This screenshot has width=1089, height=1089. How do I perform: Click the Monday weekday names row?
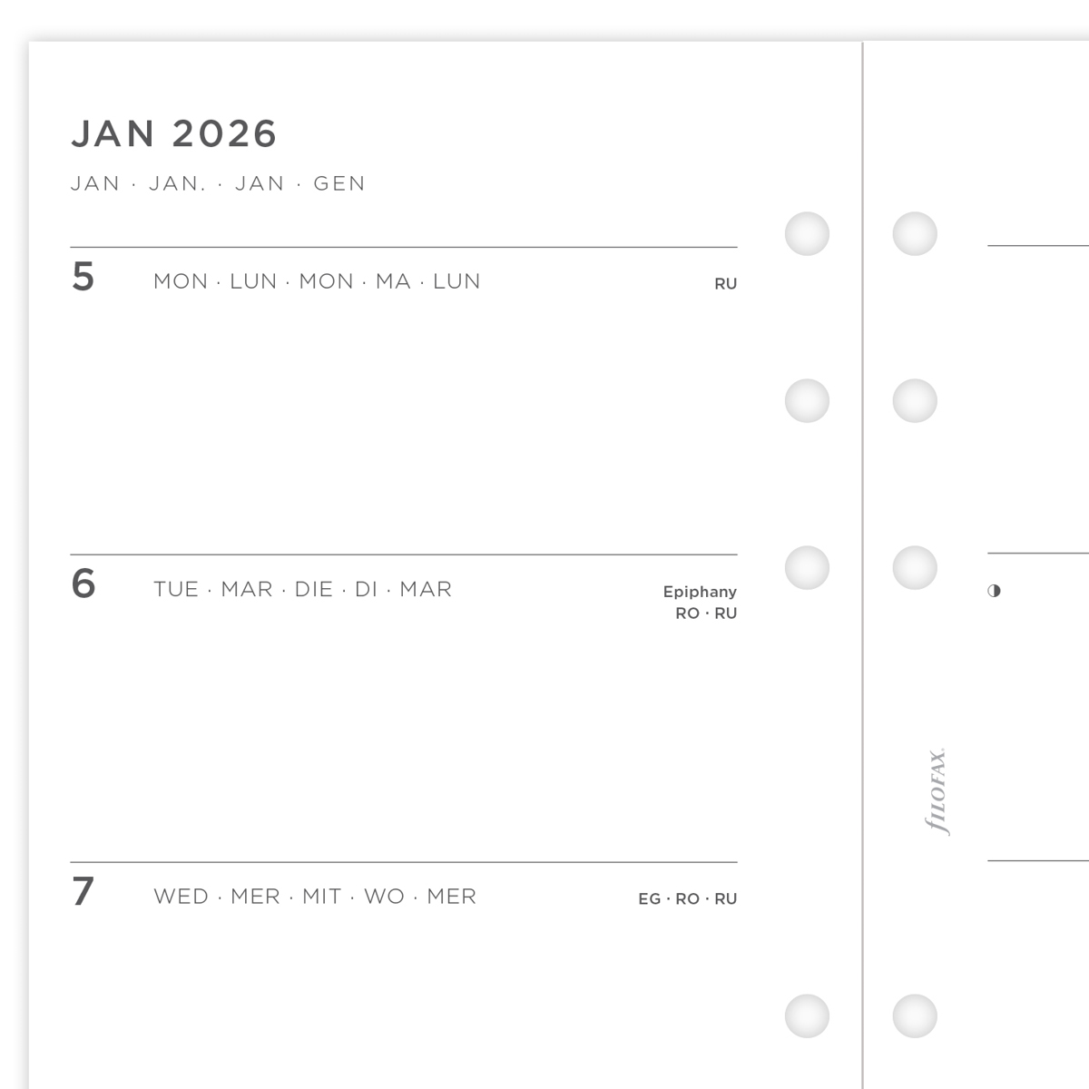(317, 281)
